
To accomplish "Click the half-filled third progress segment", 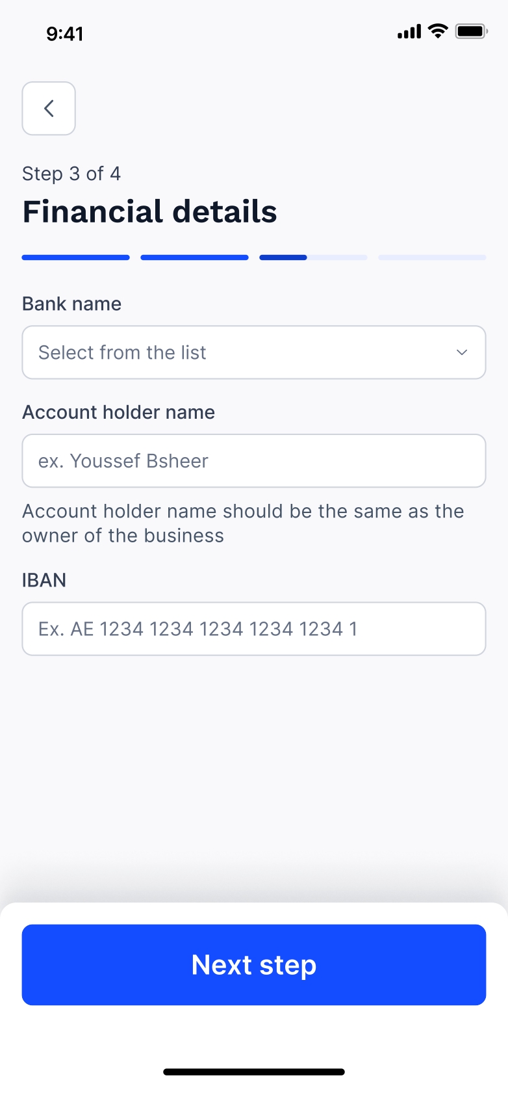I will 313,257.
